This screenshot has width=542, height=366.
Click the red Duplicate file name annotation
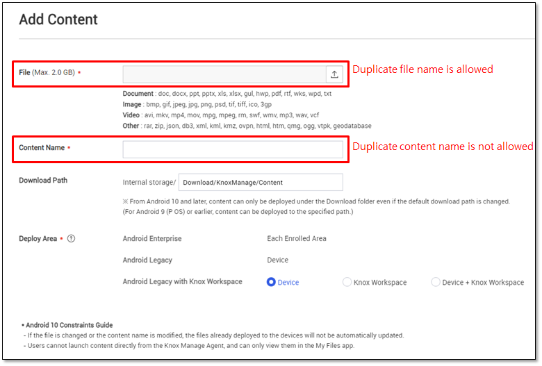[x=422, y=69]
